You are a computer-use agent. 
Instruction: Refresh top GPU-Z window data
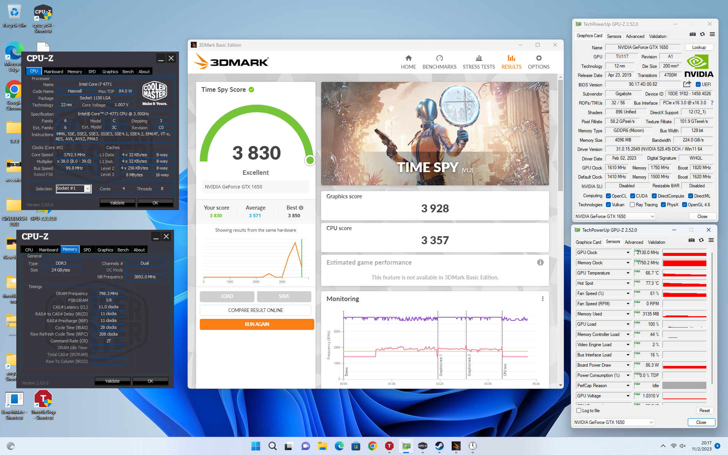tap(702, 34)
